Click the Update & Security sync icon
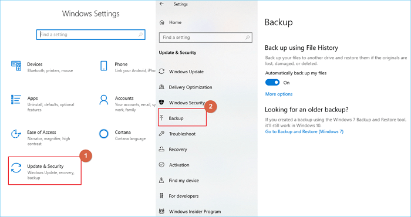The image size is (411, 217). point(16,168)
